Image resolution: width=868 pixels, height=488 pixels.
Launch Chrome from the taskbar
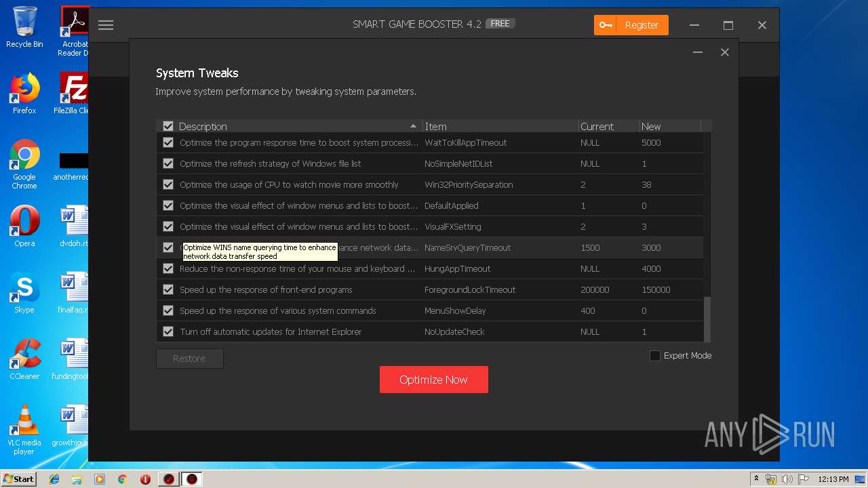(123, 479)
